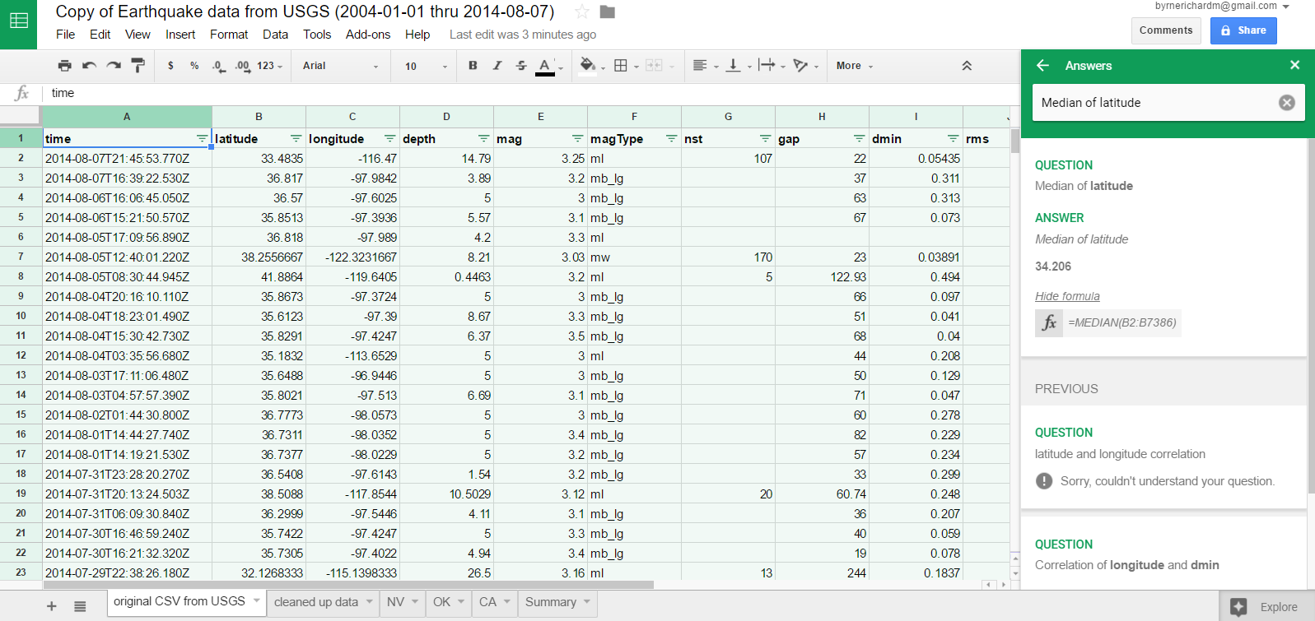The height and width of the screenshot is (621, 1315).
Task: Open the Data menu
Action: (x=275, y=35)
